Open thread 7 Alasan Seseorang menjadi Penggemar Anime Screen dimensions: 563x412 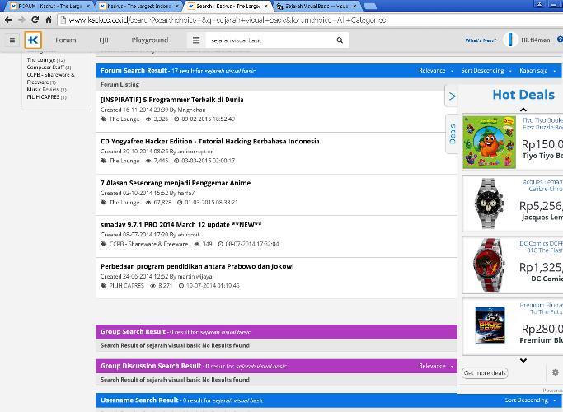(x=176, y=183)
